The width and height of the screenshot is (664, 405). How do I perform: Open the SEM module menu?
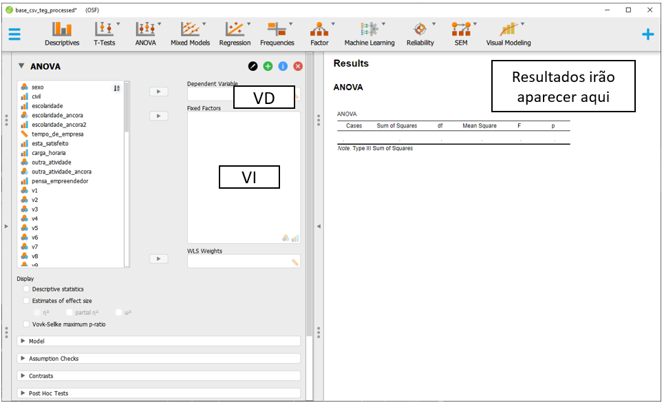click(x=460, y=33)
